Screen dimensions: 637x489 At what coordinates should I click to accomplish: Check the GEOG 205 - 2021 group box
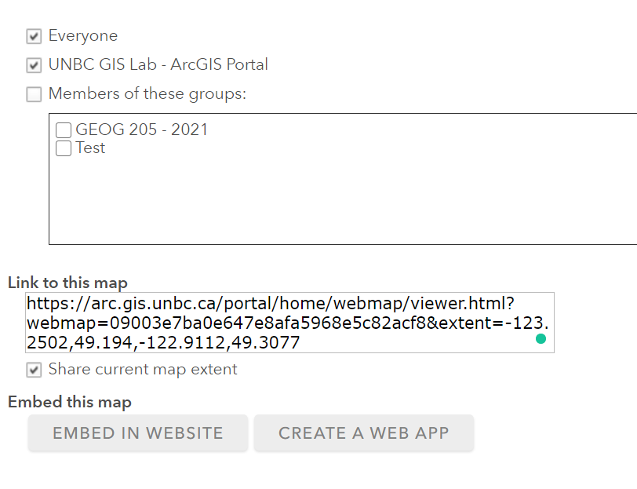pos(64,130)
